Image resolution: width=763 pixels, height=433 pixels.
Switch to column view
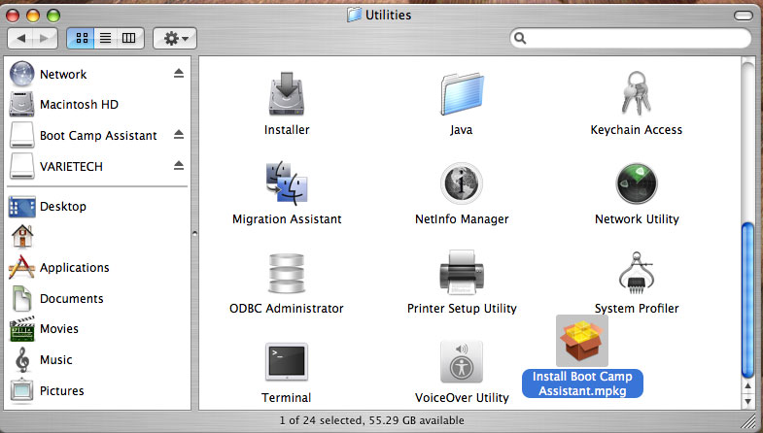(129, 38)
